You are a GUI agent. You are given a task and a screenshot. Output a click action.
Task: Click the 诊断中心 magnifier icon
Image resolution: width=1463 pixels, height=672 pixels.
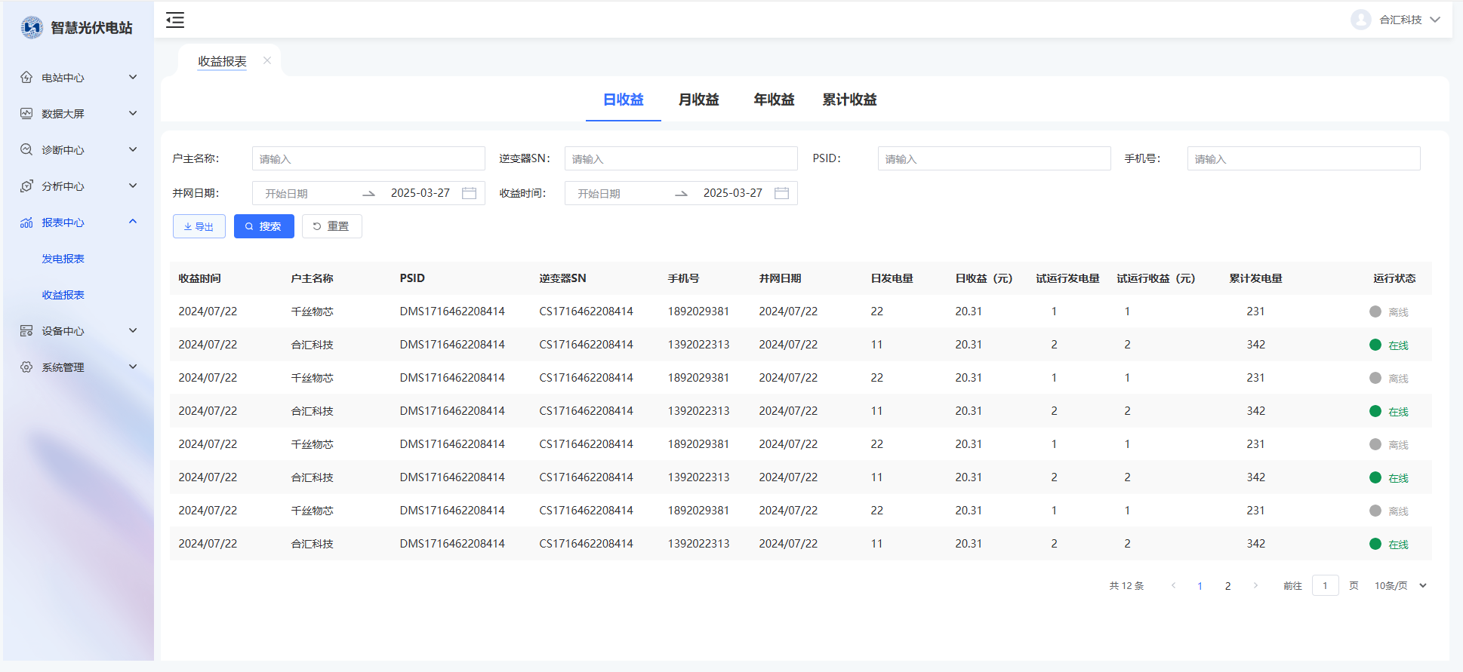point(26,149)
